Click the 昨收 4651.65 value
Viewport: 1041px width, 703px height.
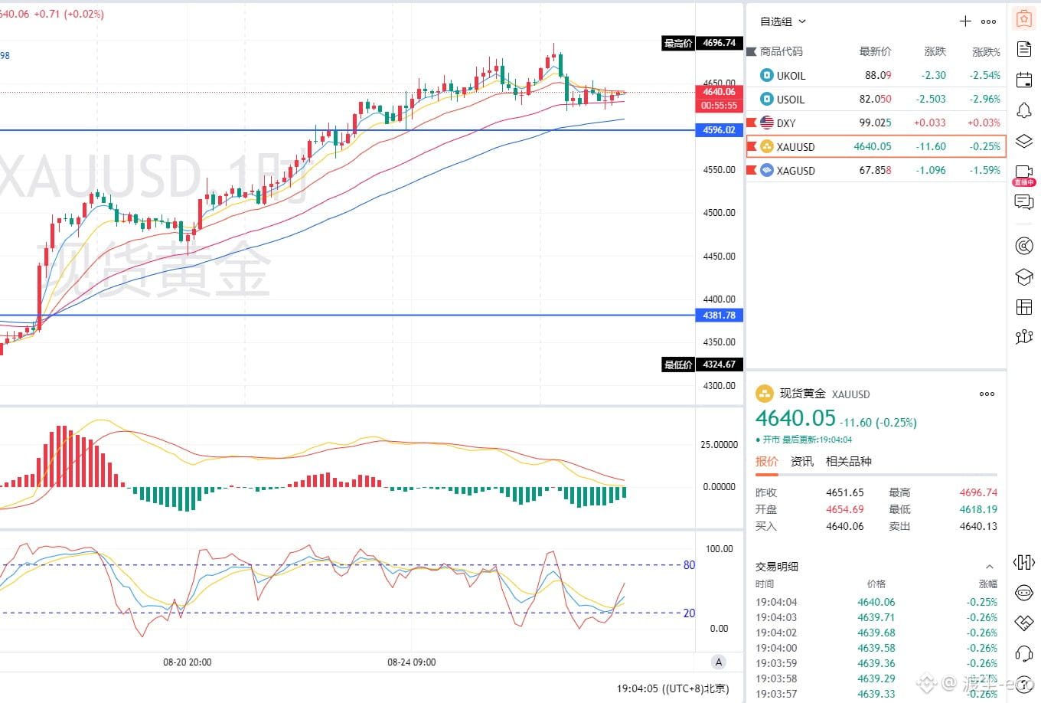pyautogui.click(x=844, y=492)
